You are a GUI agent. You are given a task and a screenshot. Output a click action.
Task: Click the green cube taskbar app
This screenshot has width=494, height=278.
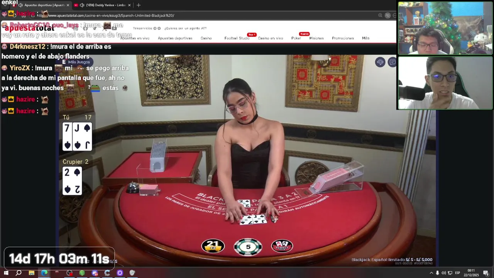82,273
